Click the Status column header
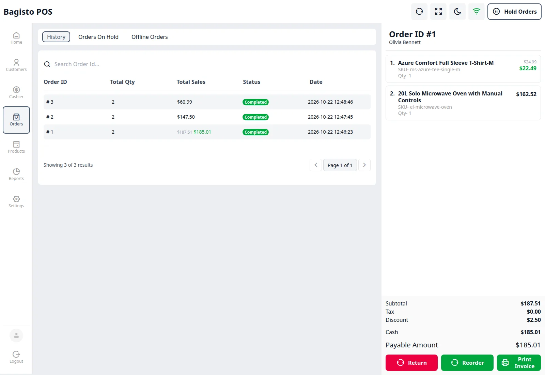The height and width of the screenshot is (375, 545). 251,82
